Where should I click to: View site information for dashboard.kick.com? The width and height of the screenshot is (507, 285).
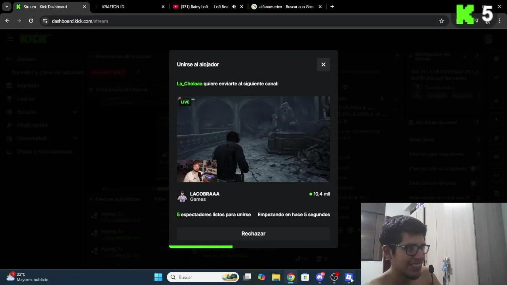click(x=45, y=21)
